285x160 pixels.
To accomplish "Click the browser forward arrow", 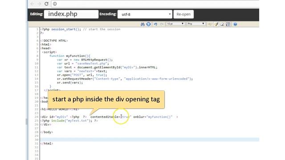I will click(x=39, y=4).
